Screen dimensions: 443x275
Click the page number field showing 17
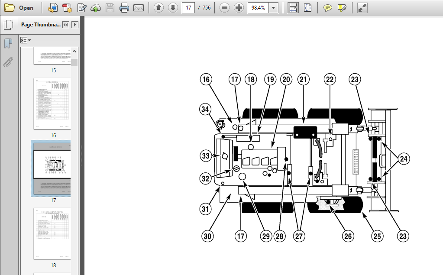(188, 8)
